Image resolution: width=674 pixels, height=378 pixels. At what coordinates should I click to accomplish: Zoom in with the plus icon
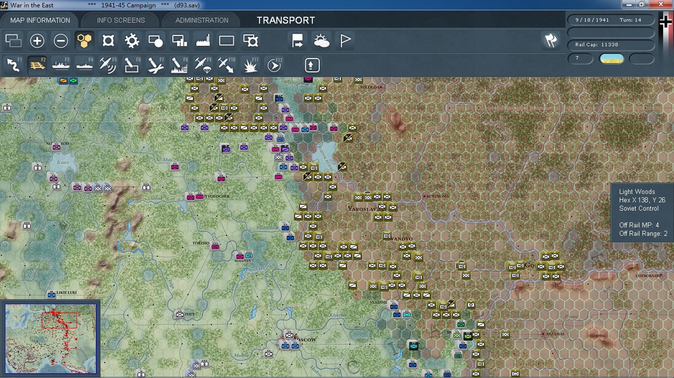(37, 41)
